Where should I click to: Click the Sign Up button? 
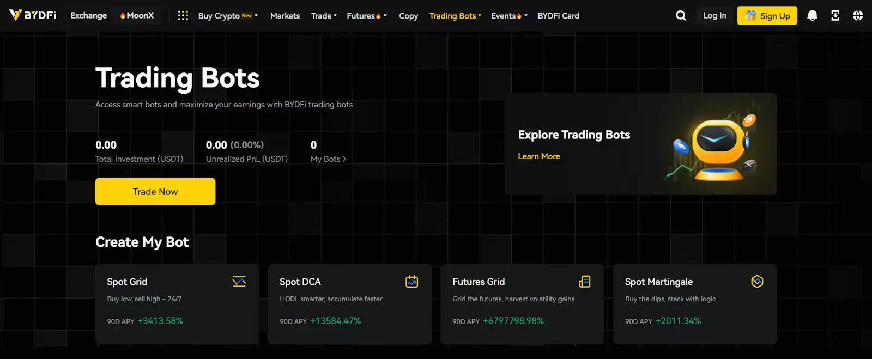coord(767,16)
